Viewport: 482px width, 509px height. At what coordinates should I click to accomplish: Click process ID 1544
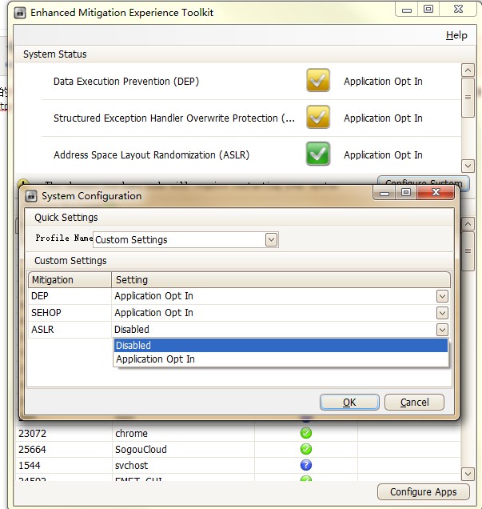tap(29, 466)
